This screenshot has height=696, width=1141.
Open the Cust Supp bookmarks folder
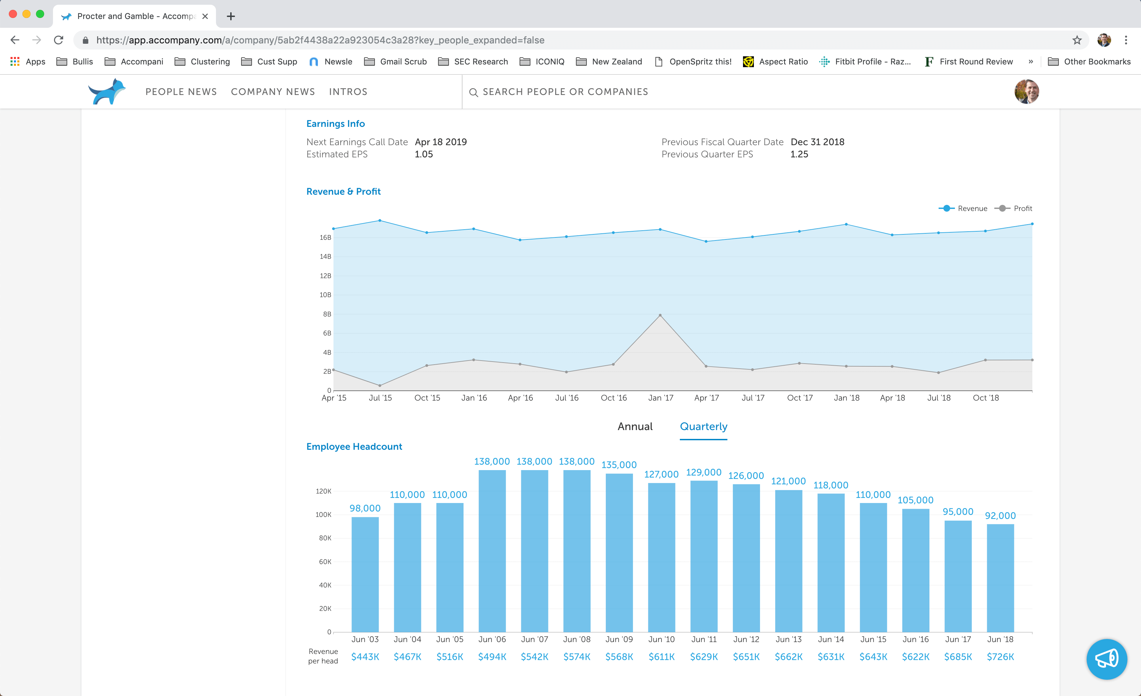tap(269, 61)
